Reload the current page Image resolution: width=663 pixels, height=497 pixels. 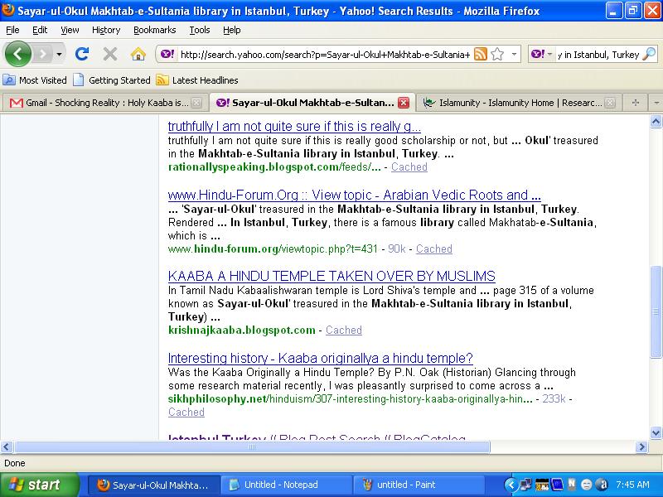pos(81,54)
